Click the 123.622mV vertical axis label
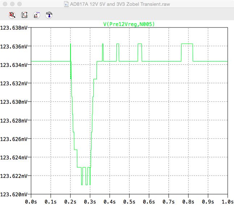234x205 pixels. click(14, 176)
